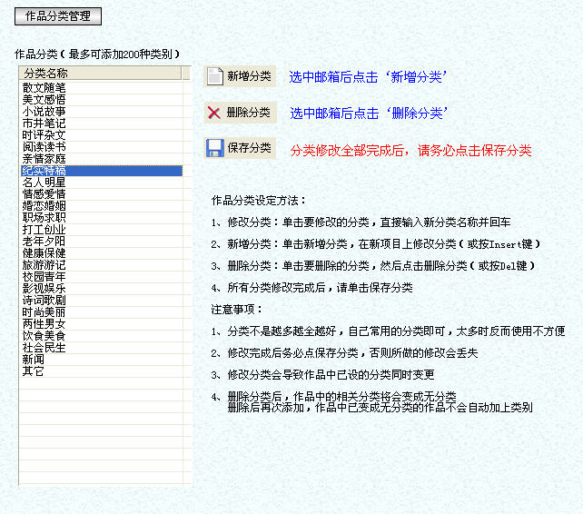The image size is (583, 514).
Task: Select the 校园青年 category row
Action: point(101,277)
